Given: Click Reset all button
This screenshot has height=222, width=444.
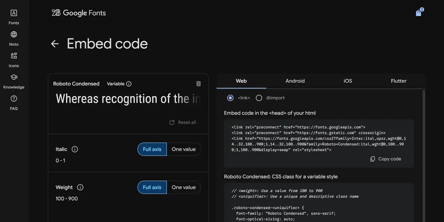Looking at the screenshot, I should point(183,122).
